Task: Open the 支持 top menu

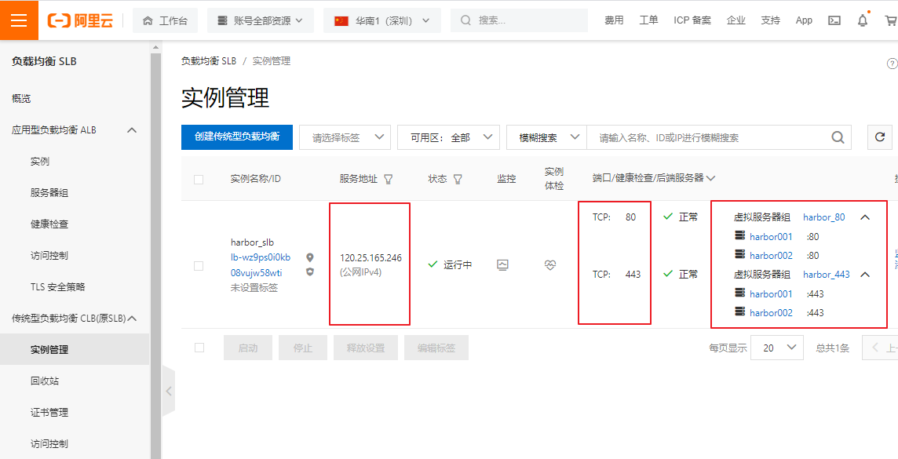Action: pyautogui.click(x=770, y=20)
